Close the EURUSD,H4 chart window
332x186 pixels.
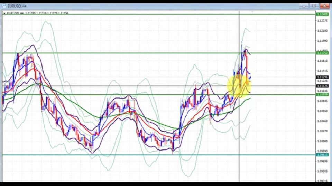pyautogui.click(x=324, y=6)
